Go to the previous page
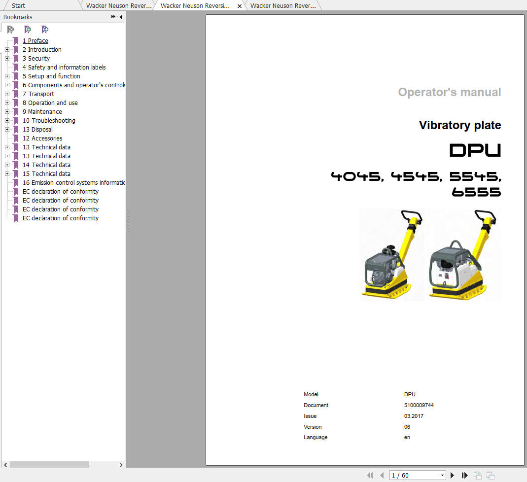Screen dimensions: 527x482 click(x=382, y=475)
